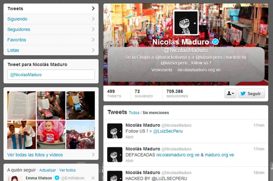273x181 pixels.
Task: Click author name on DEFACEADAS tweet
Action: (143, 149)
